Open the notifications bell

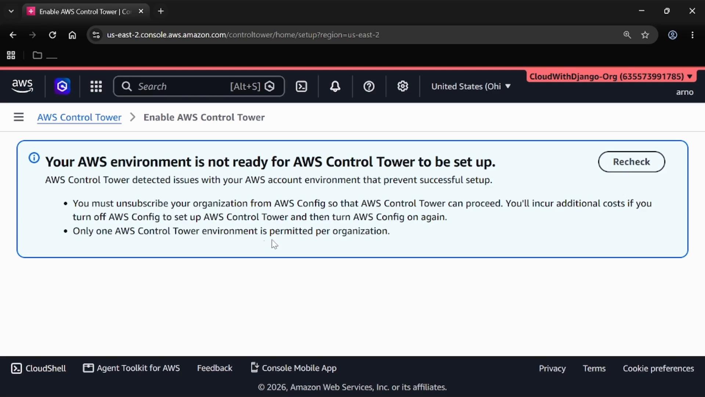pyautogui.click(x=335, y=86)
